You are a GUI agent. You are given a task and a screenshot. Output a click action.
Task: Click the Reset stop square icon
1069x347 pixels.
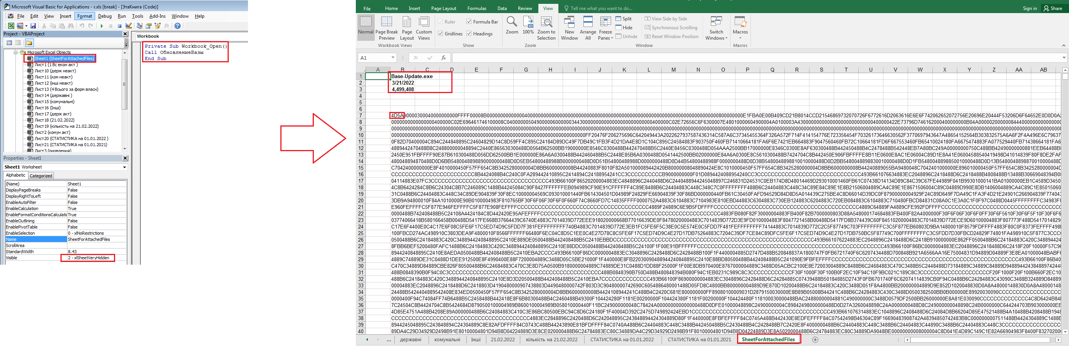119,26
